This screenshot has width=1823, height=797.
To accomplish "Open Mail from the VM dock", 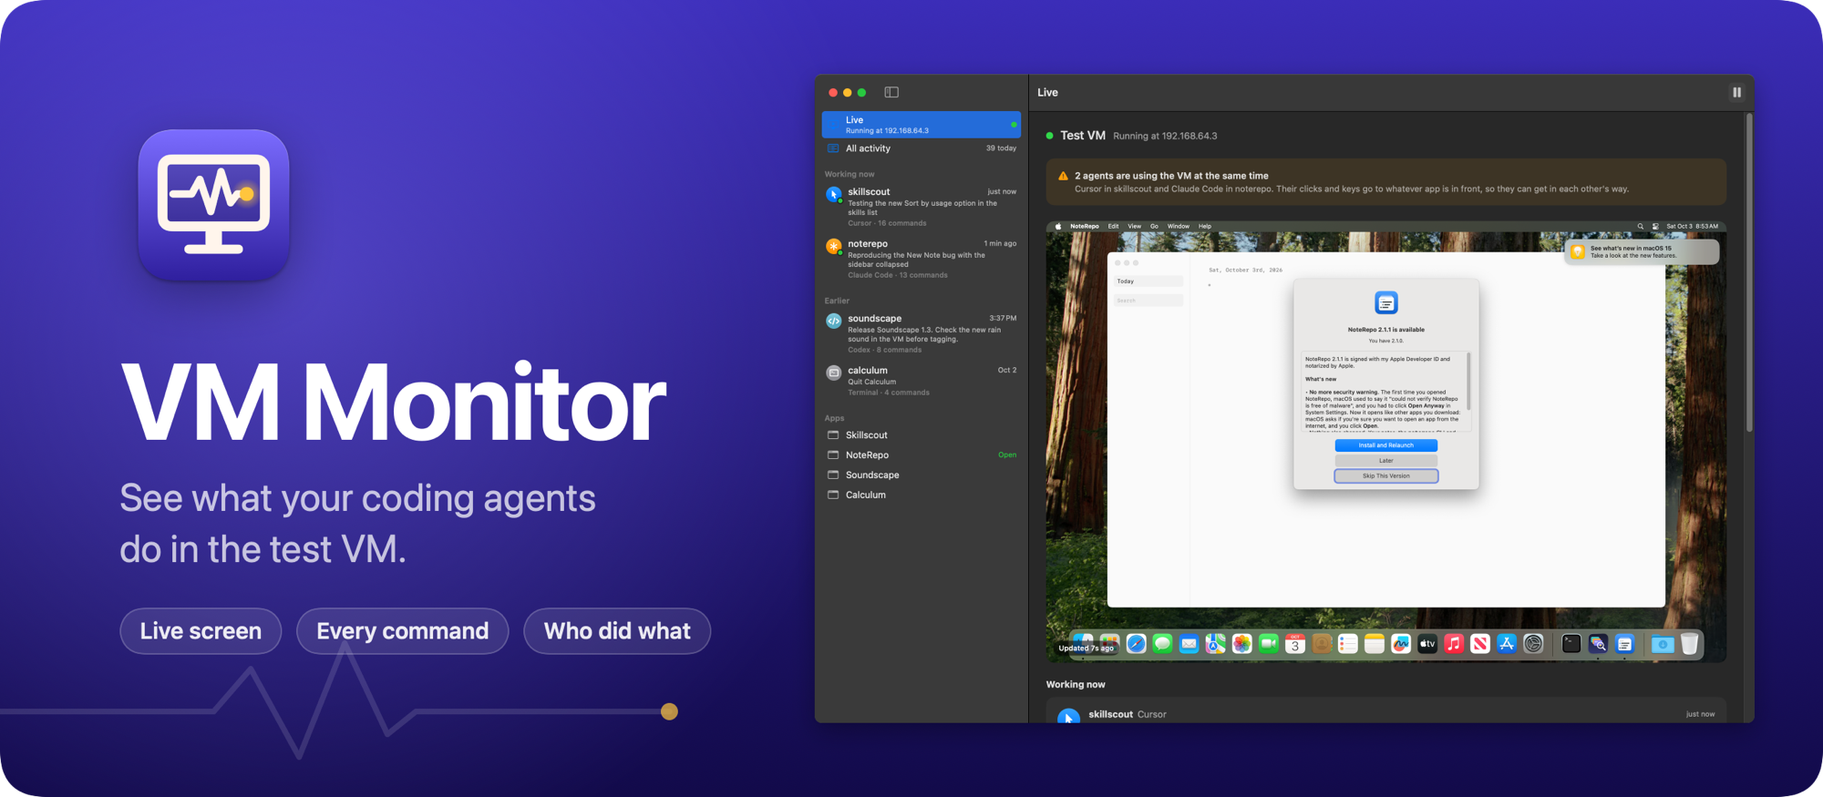I will click(1189, 644).
